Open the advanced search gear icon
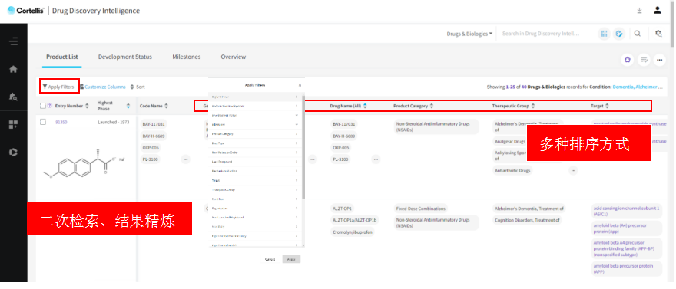The height and width of the screenshot is (289, 676). (x=658, y=34)
